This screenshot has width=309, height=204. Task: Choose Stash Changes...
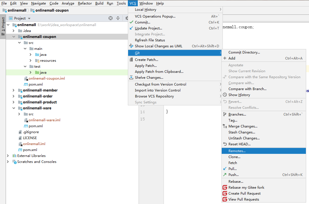264,132
